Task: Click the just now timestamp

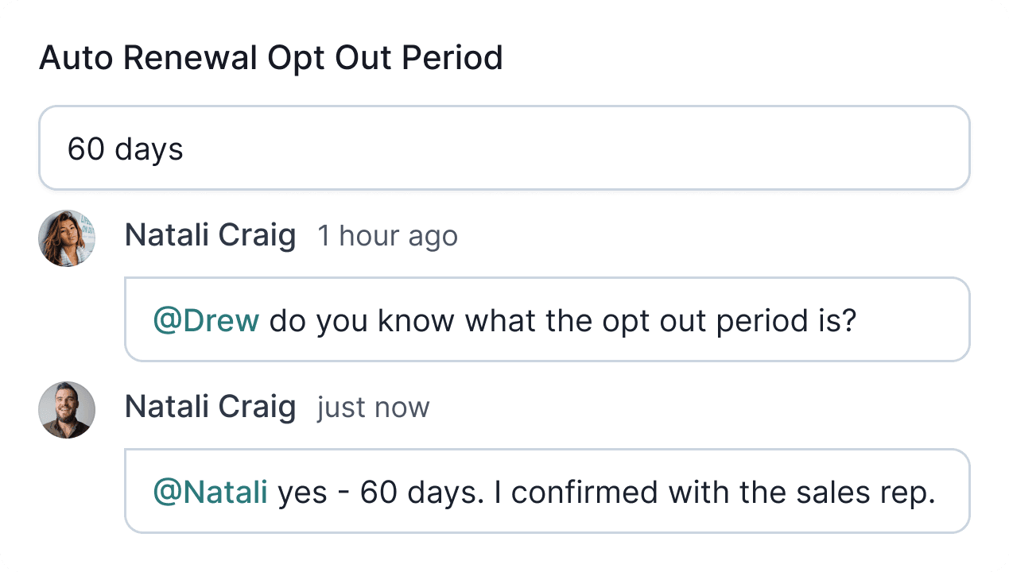Action: pyautogui.click(x=373, y=407)
